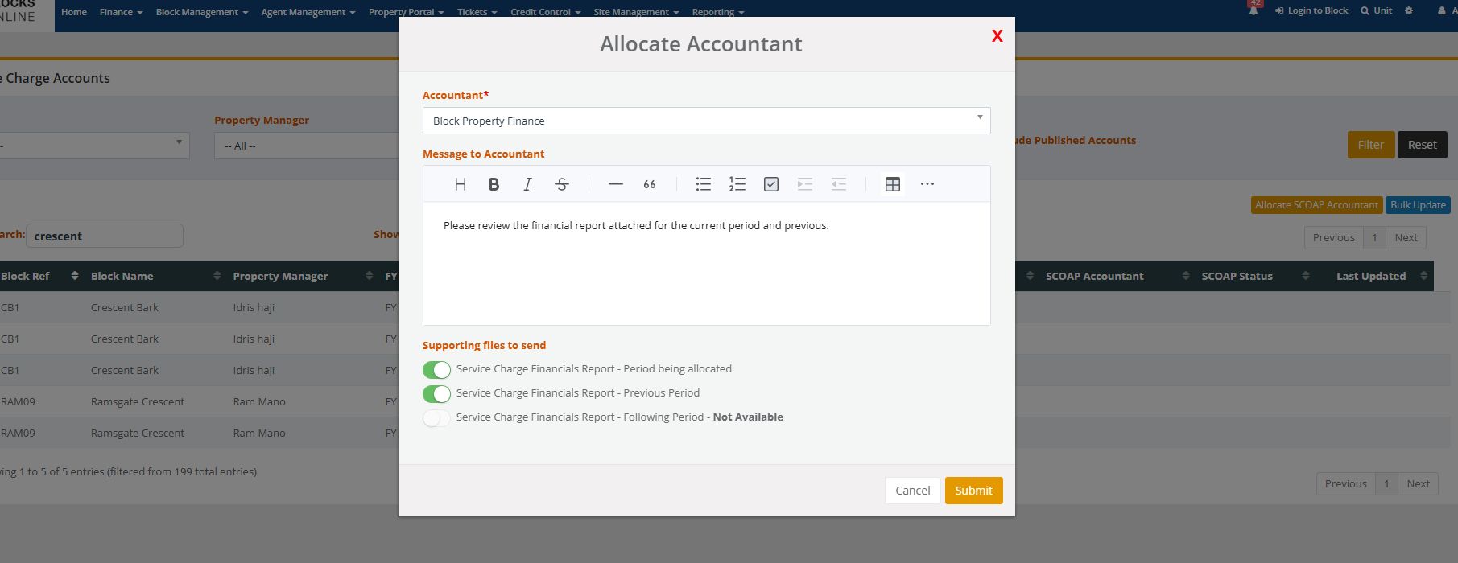Open the Accountant dropdown
This screenshot has height=563, width=1458.
pyautogui.click(x=706, y=121)
